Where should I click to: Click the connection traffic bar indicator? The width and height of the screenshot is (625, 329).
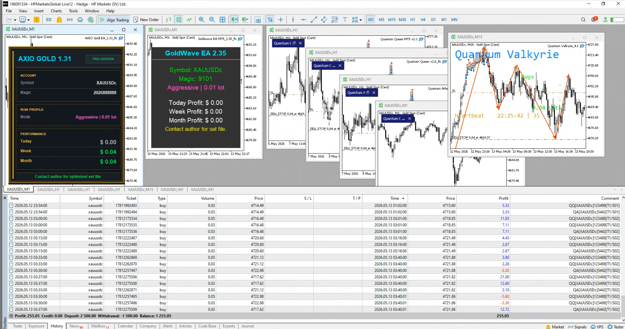(617, 20)
